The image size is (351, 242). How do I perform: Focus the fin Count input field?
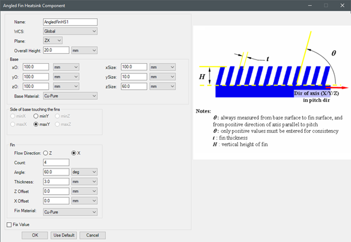[56, 162]
